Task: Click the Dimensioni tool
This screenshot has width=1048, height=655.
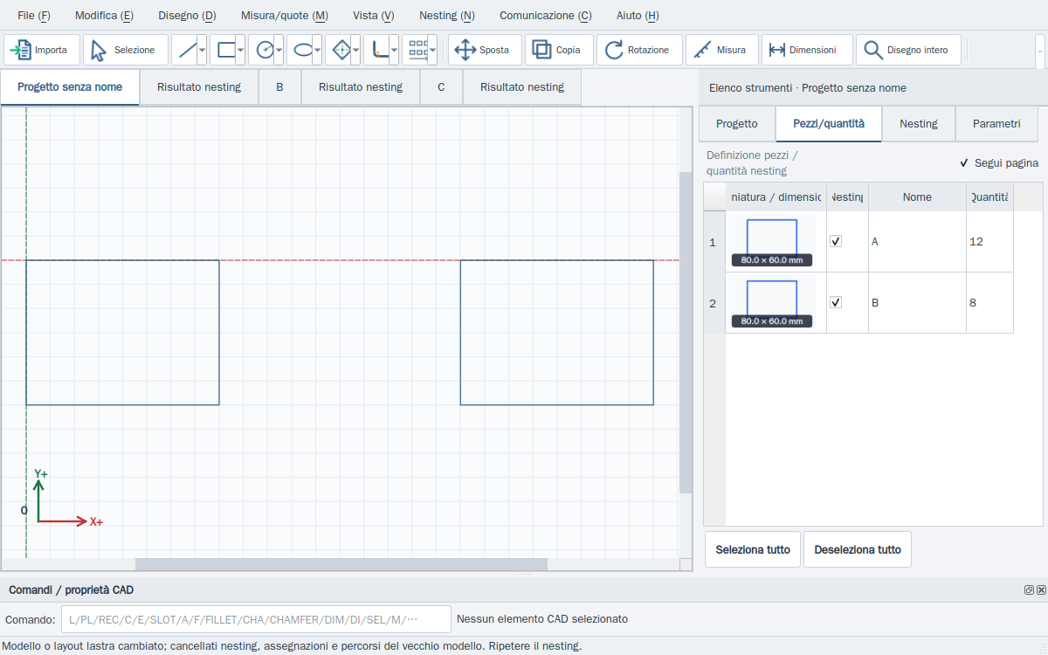Action: (807, 50)
